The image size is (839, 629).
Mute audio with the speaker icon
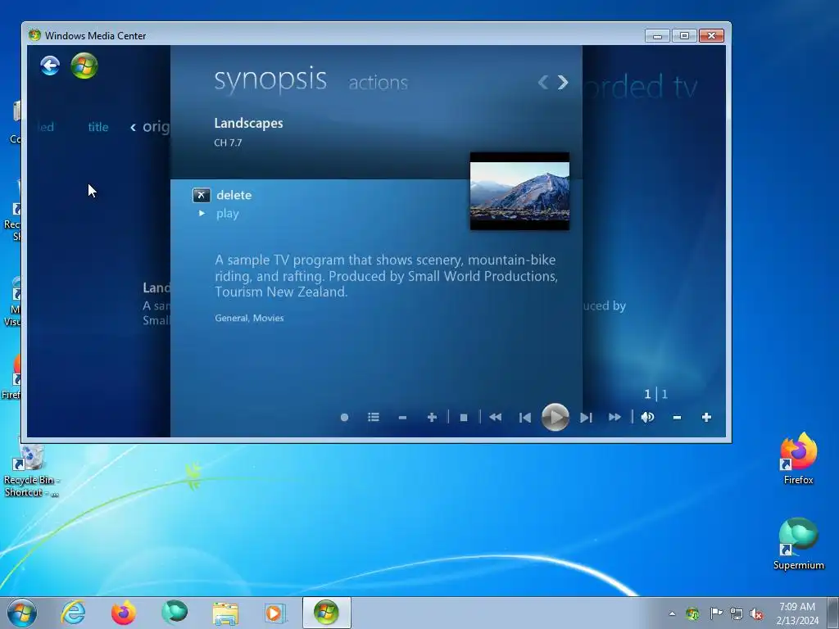pos(647,417)
